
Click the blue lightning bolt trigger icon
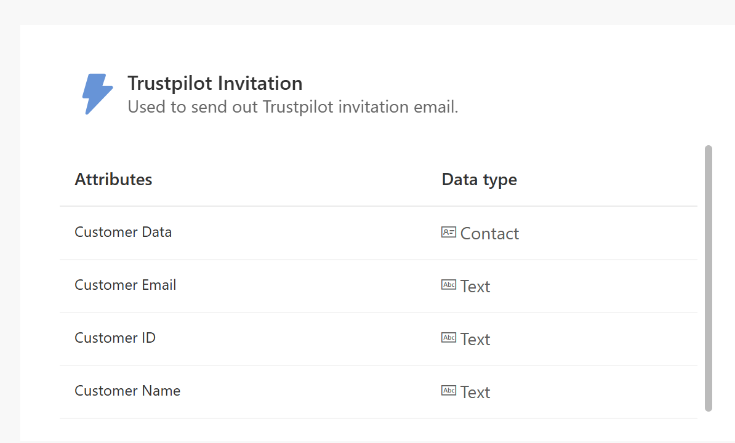click(97, 94)
